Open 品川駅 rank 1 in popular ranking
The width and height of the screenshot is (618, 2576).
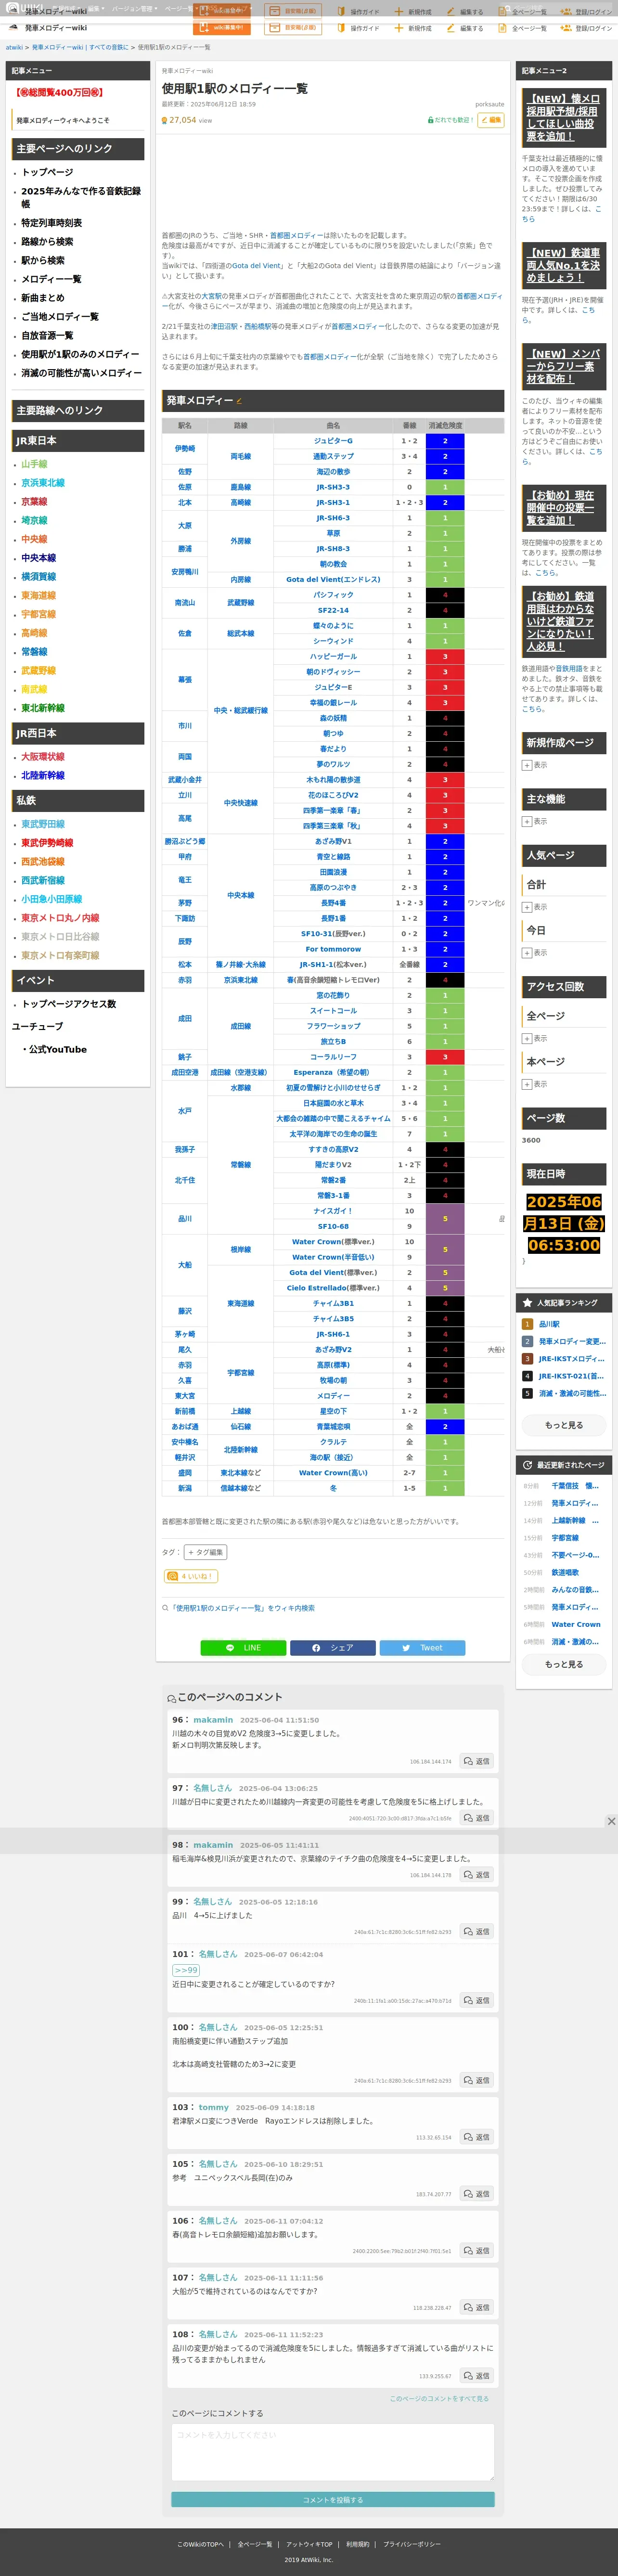coord(549,1324)
